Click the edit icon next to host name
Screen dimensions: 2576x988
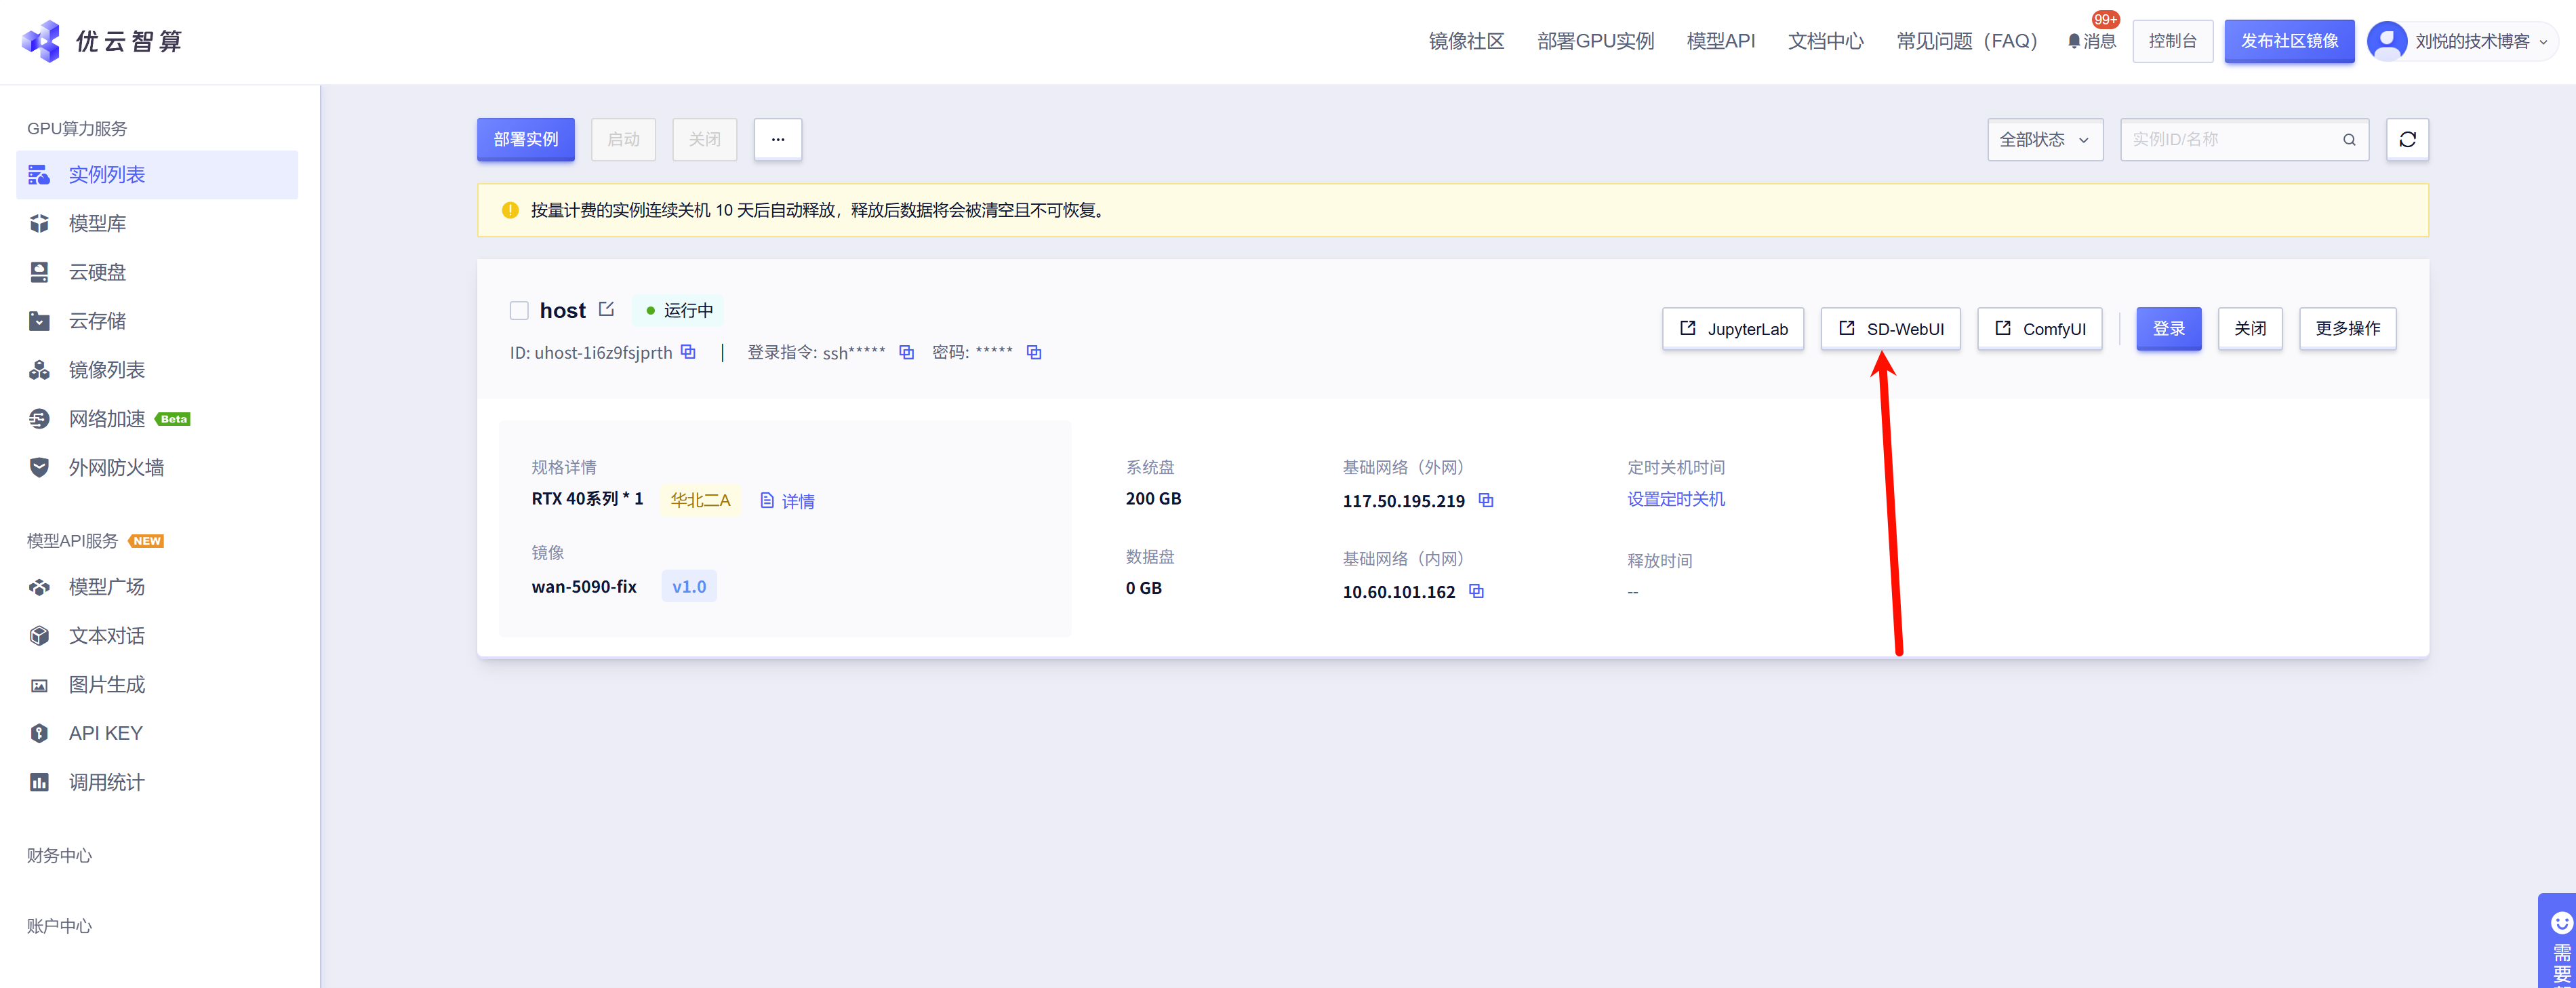pyautogui.click(x=606, y=310)
